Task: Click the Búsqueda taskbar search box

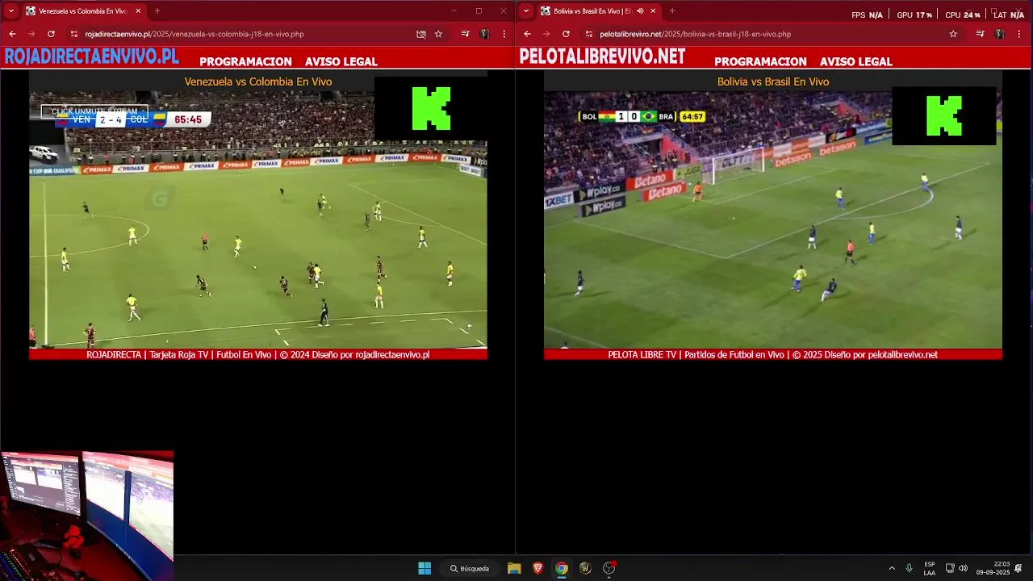Action: point(470,568)
